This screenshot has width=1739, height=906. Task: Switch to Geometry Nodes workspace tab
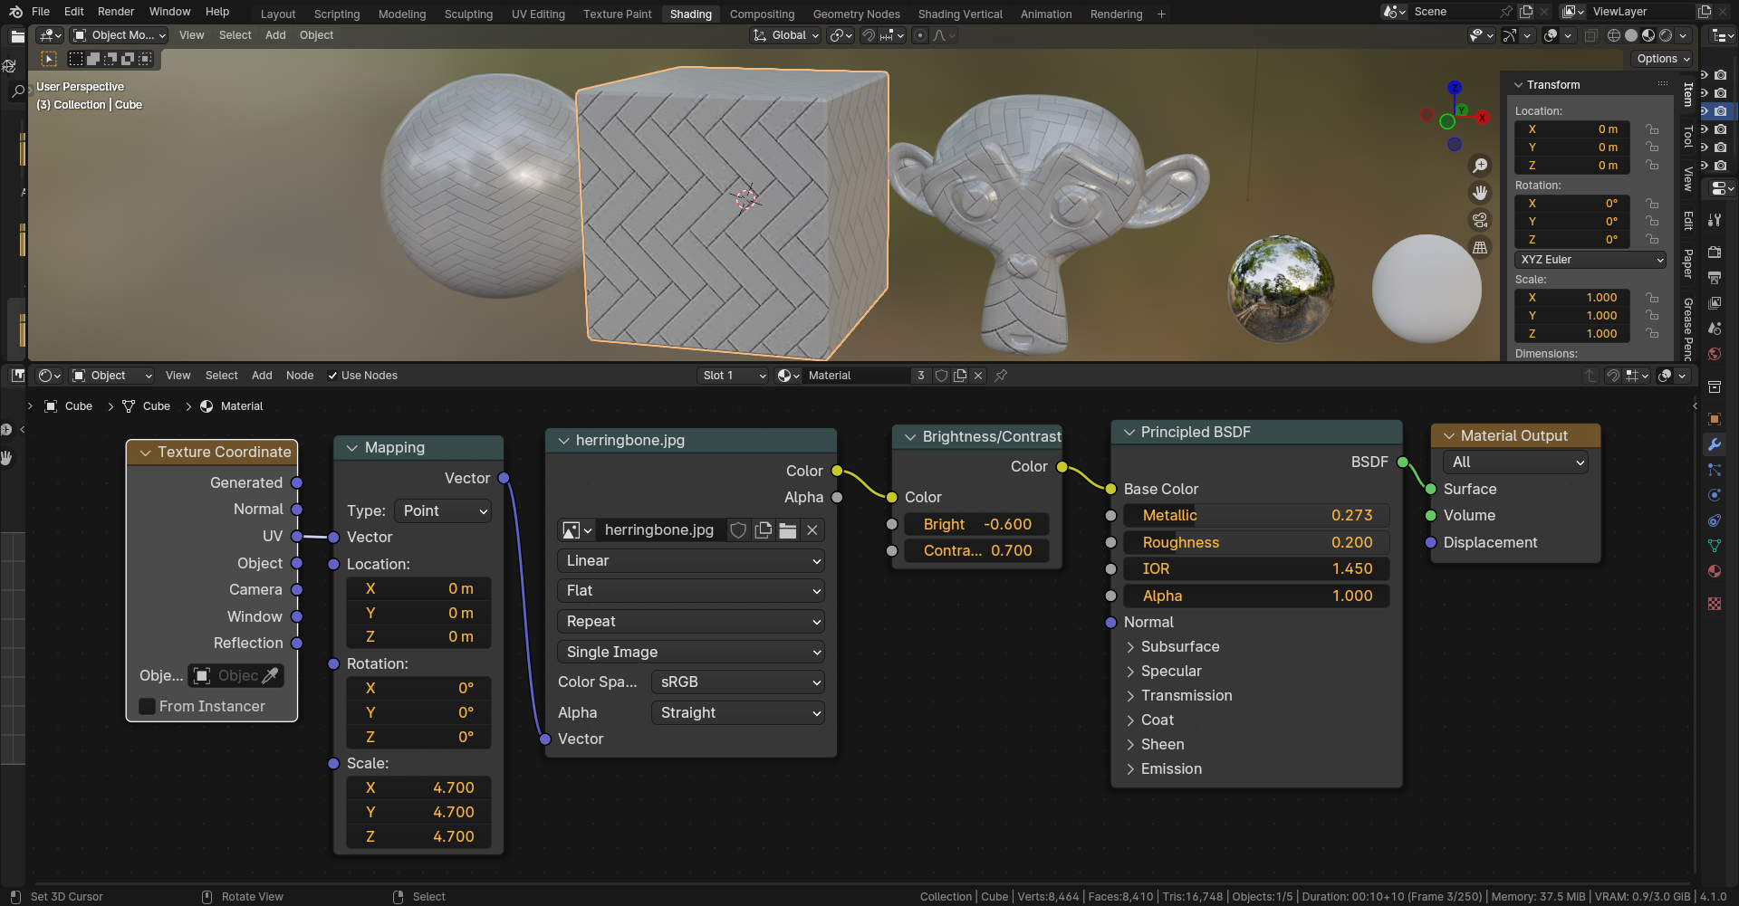857,14
